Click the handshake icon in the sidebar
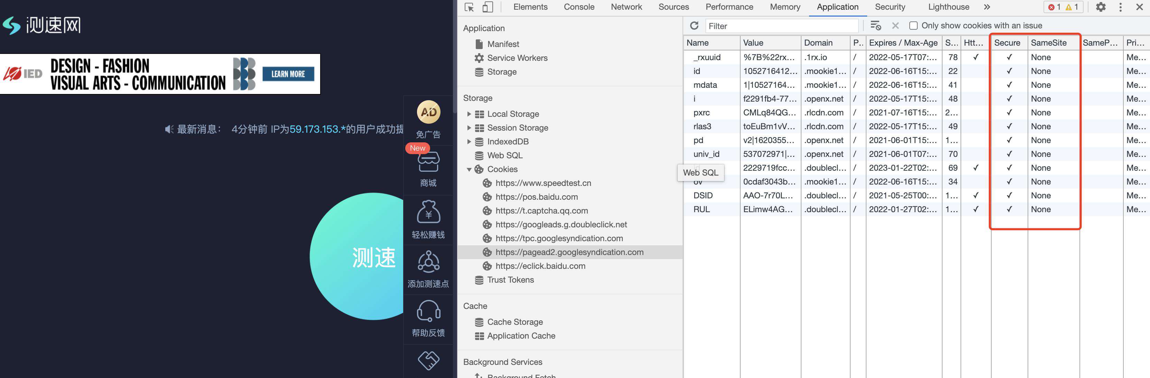Image resolution: width=1150 pixels, height=378 pixels. [x=429, y=361]
